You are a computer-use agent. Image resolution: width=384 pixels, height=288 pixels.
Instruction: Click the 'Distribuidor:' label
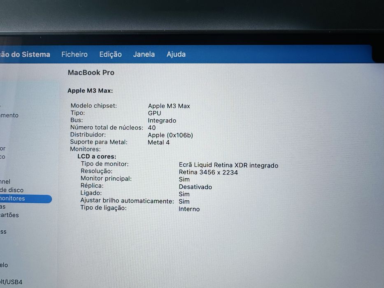[x=88, y=135]
